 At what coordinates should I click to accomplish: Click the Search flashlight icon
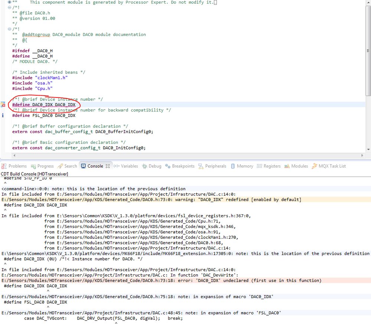pyautogui.click(x=60, y=166)
